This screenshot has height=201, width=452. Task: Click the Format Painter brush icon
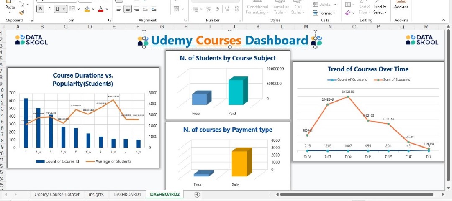(x=22, y=13)
